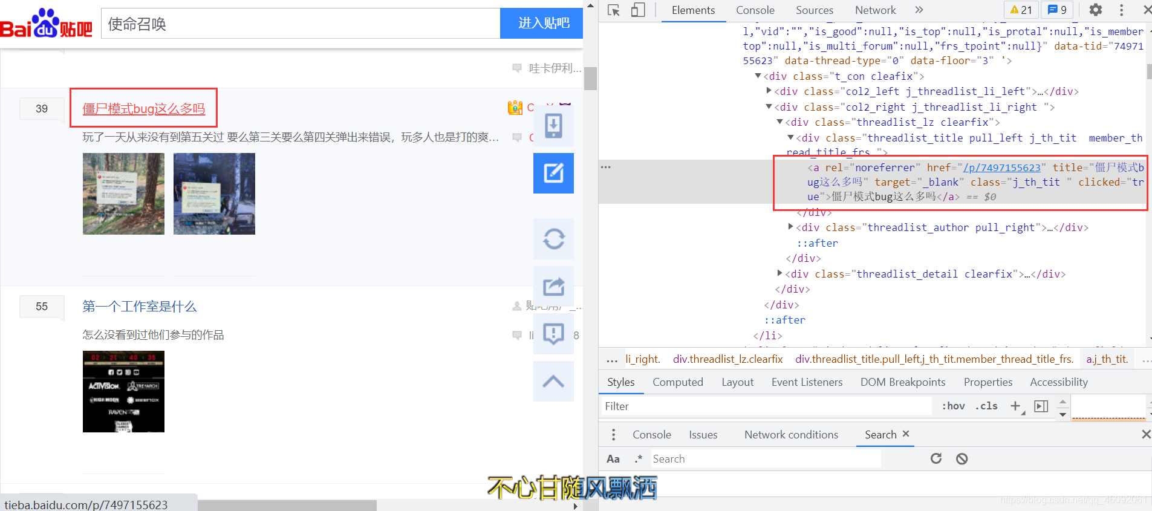Click the 9 messages badge
This screenshot has height=511, width=1152.
[1057, 10]
